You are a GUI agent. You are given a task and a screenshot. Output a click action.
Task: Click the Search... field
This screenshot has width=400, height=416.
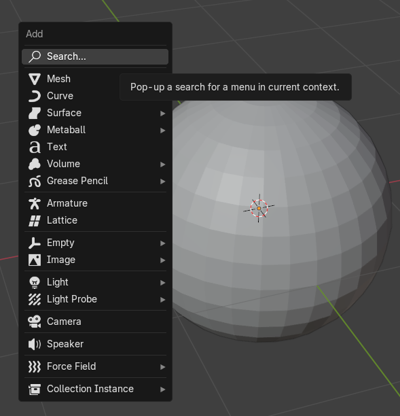coord(95,56)
